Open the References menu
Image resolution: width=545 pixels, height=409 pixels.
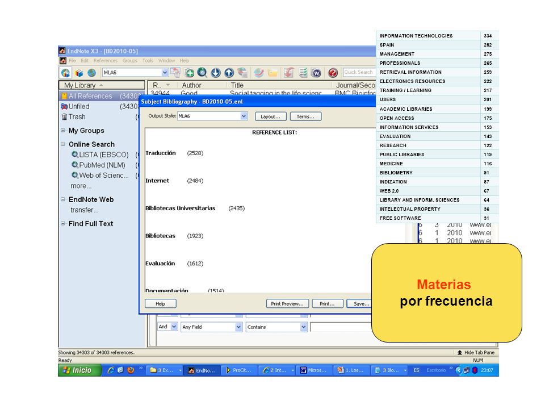[x=106, y=61]
